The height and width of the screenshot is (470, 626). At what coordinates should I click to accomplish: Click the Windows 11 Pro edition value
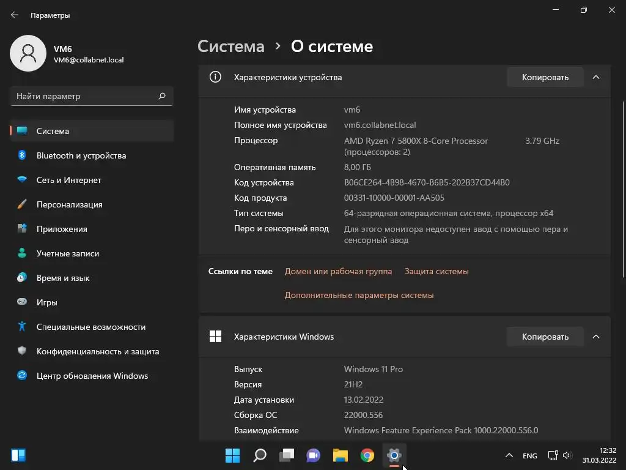point(374,369)
